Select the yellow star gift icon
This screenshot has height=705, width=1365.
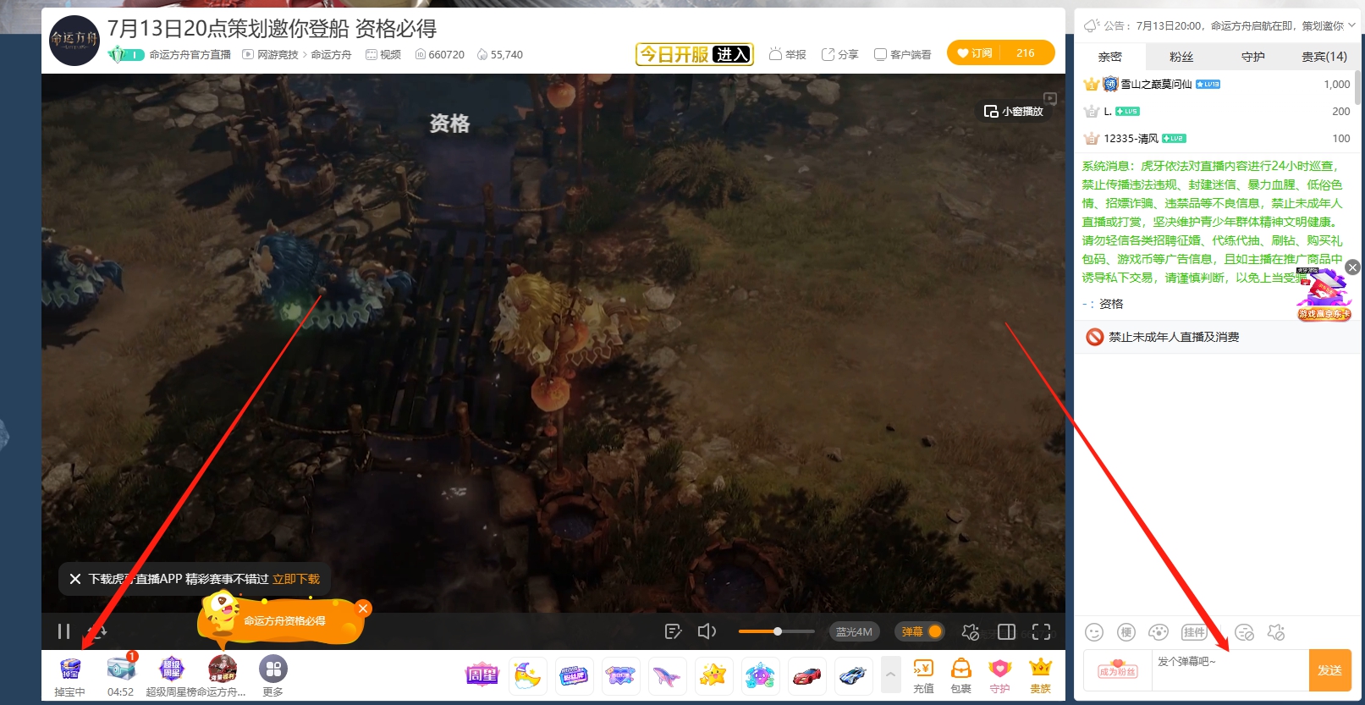[x=713, y=675]
